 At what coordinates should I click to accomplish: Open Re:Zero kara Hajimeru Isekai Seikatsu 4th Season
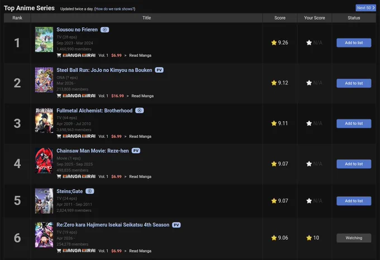113,225
